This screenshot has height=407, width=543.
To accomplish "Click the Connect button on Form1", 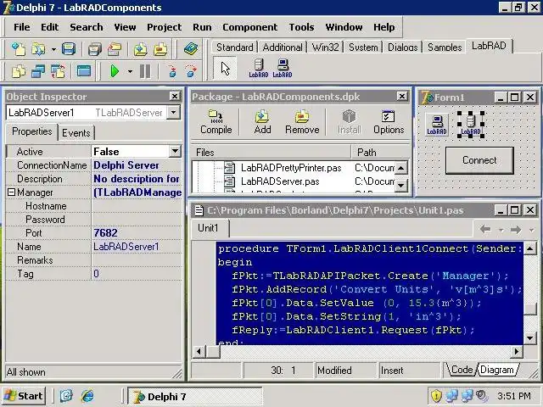I will point(479,160).
